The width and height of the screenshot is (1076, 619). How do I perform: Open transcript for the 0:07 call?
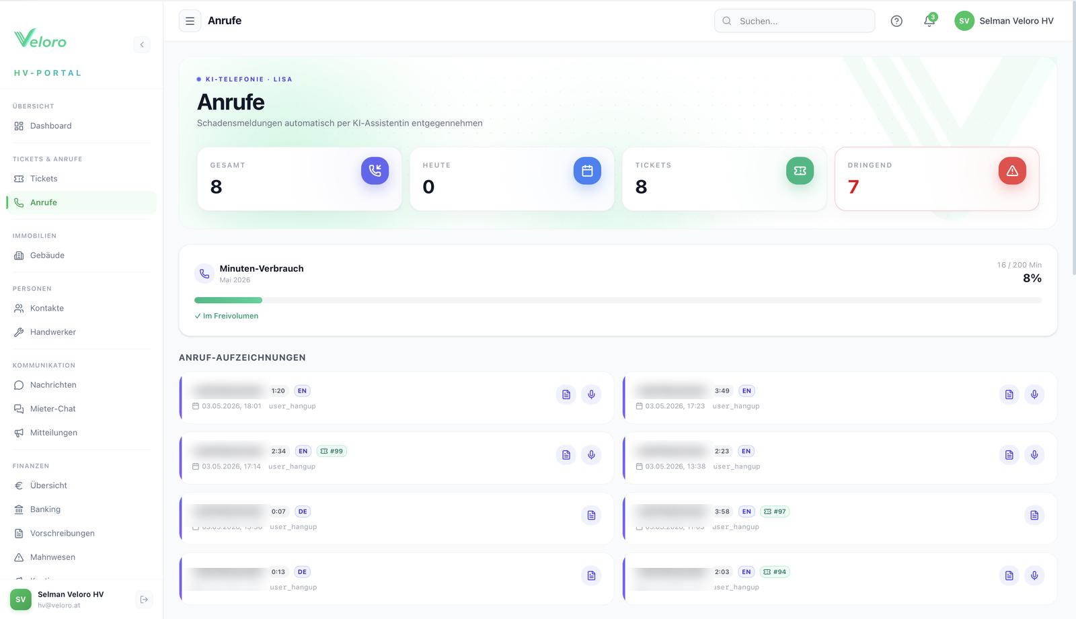(x=591, y=515)
